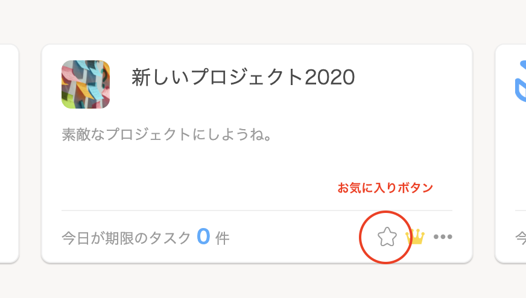Click the description 素敵なプロジェクトにしようね。
Image resolution: width=526 pixels, height=298 pixels.
[166, 135]
